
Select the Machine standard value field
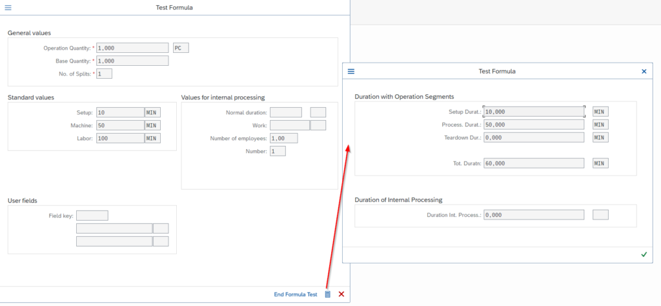tap(120, 125)
